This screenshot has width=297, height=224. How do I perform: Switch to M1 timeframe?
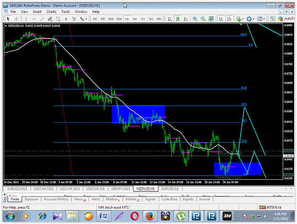point(95,19)
